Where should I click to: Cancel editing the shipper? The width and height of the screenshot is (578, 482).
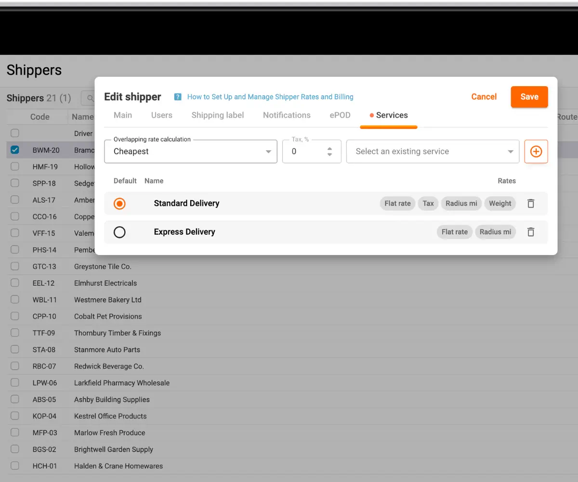click(484, 97)
